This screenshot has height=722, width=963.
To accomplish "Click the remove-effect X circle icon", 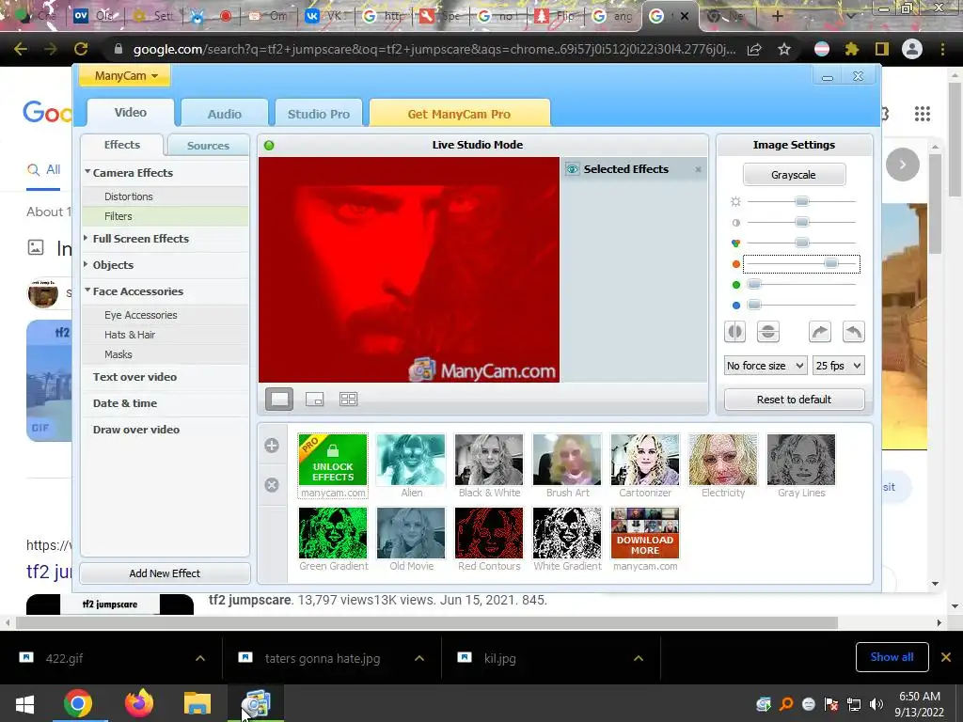I will 272,485.
